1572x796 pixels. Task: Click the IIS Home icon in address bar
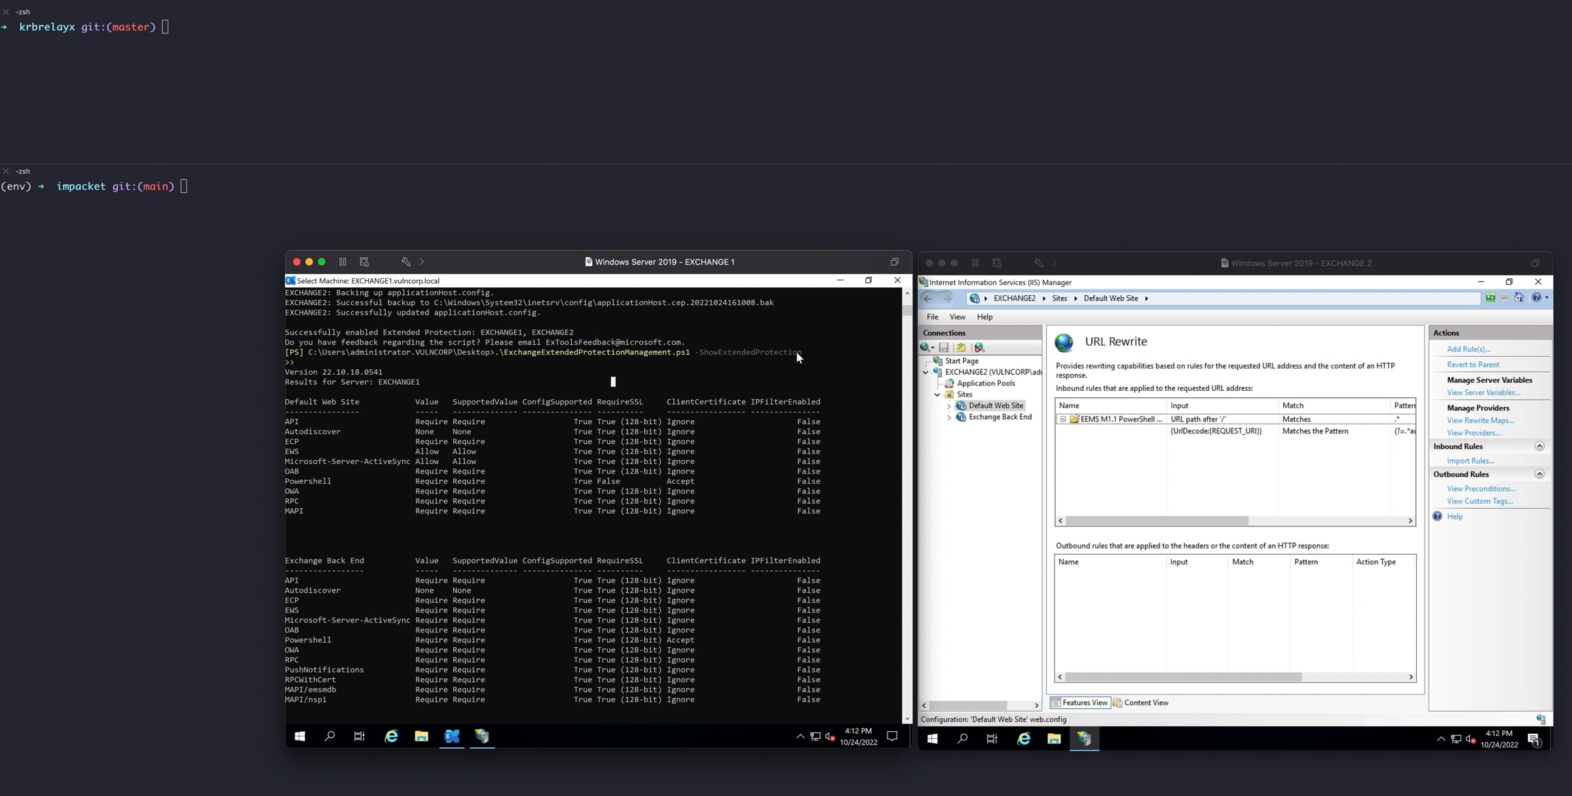coord(1519,298)
